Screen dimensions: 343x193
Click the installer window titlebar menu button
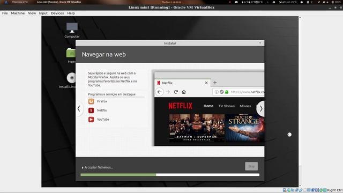point(260,43)
